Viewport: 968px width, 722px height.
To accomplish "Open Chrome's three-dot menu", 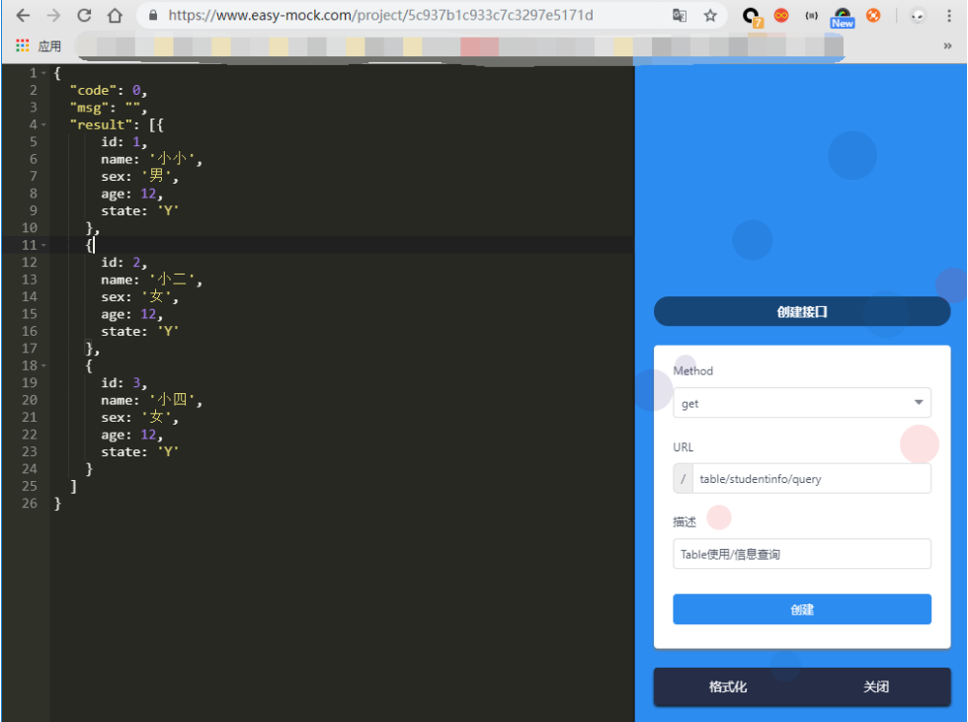I will pyautogui.click(x=949, y=14).
